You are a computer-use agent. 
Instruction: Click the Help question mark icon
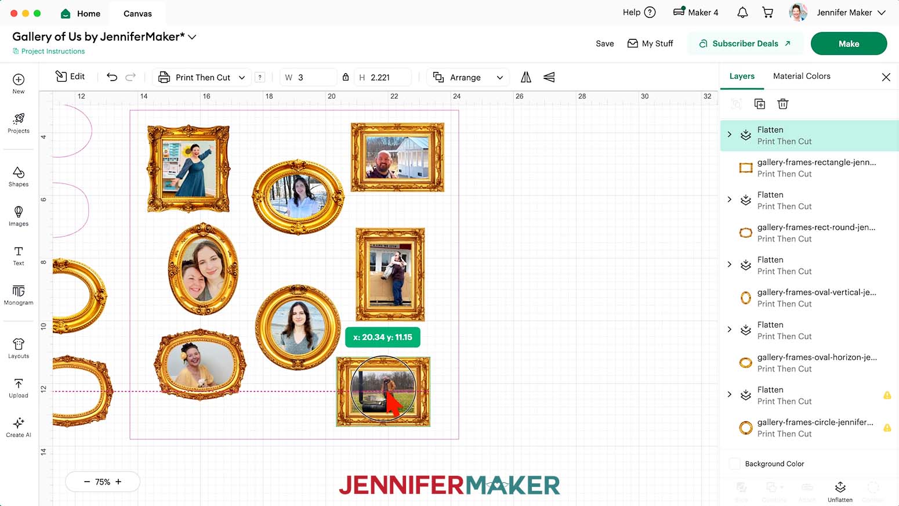(650, 12)
